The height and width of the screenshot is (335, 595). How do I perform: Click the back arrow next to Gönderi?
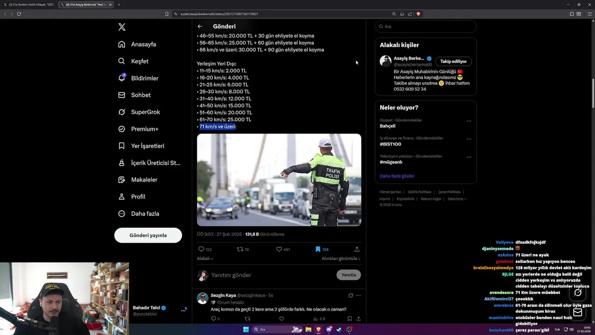[x=200, y=27]
